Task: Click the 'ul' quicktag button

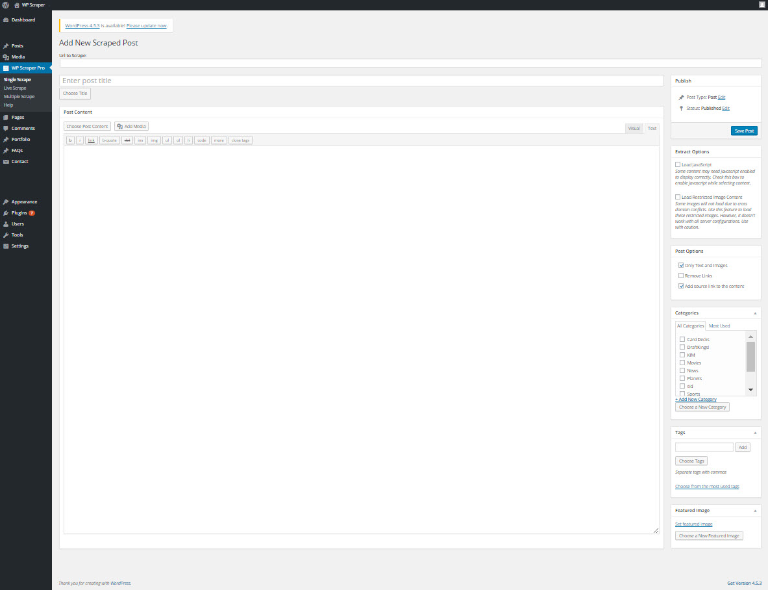Action: click(x=167, y=140)
